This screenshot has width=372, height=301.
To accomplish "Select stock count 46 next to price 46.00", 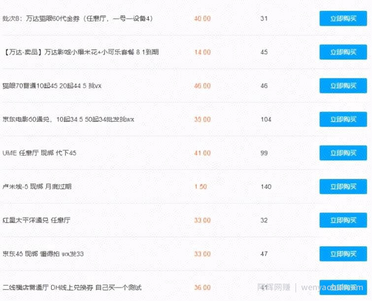I will pos(264,86).
